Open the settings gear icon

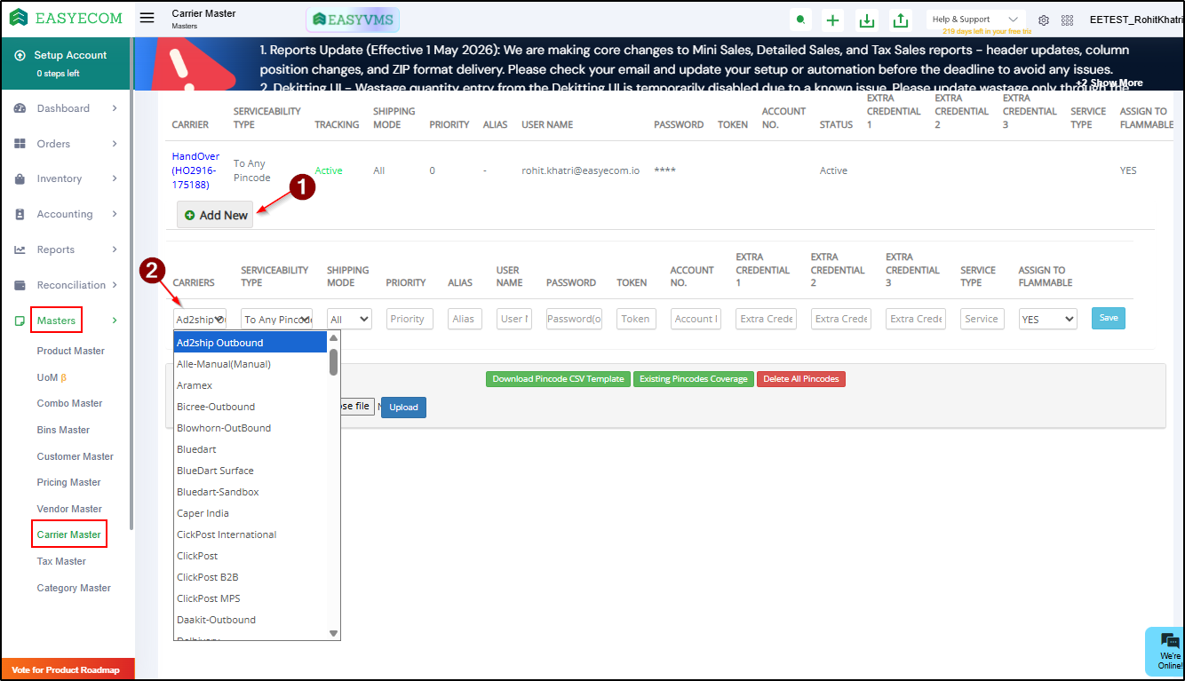pyautogui.click(x=1044, y=20)
